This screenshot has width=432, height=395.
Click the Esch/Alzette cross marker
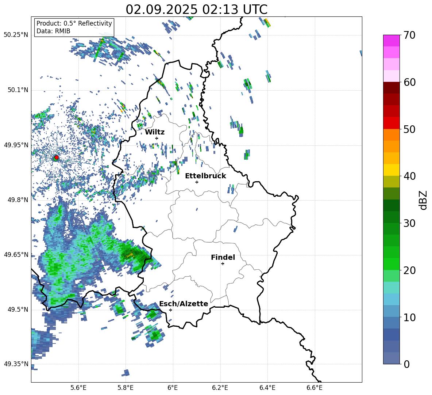(x=170, y=310)
